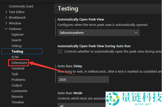Viewport: 162px width, 107px height.
Task: Open Task settings category
Action: coord(15,74)
